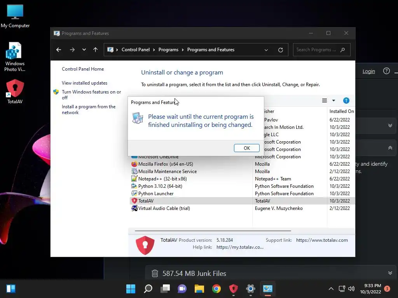This screenshot has height=298, width=398.
Task: Select Mozilla Maintenance Service entry
Action: (x=242, y=171)
